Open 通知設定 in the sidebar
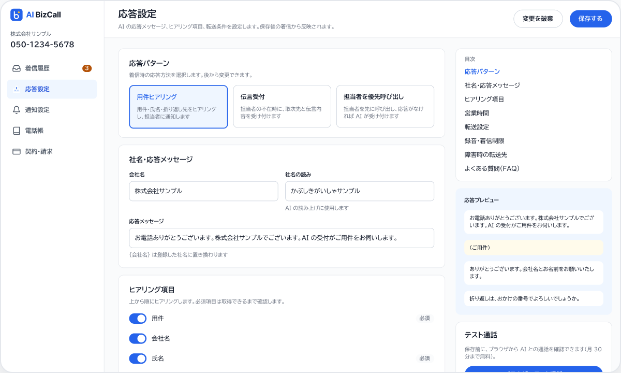621x373 pixels. point(52,110)
